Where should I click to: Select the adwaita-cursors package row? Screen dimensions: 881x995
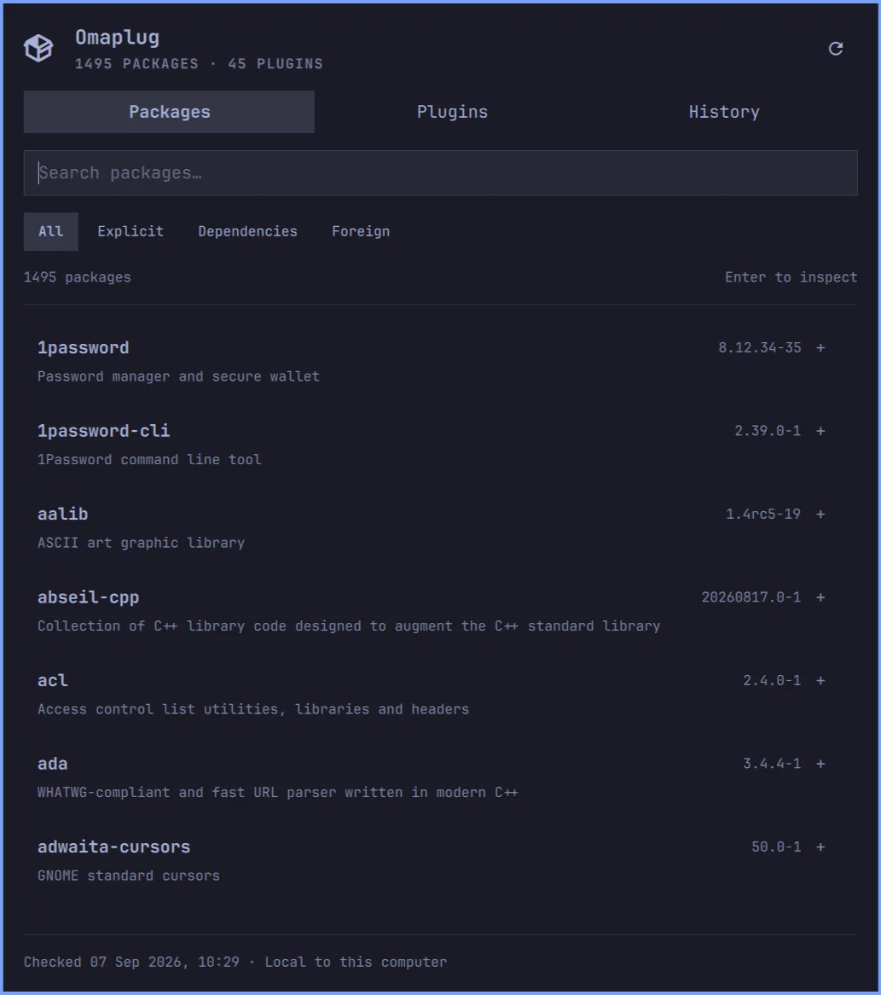(x=440, y=860)
